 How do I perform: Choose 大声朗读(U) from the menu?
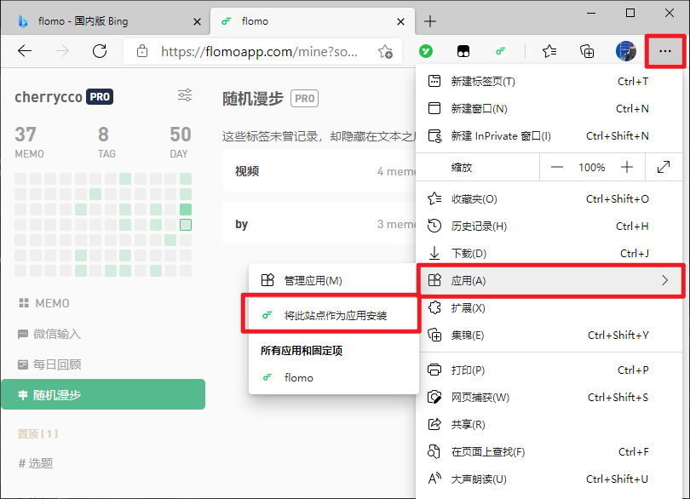(x=550, y=479)
